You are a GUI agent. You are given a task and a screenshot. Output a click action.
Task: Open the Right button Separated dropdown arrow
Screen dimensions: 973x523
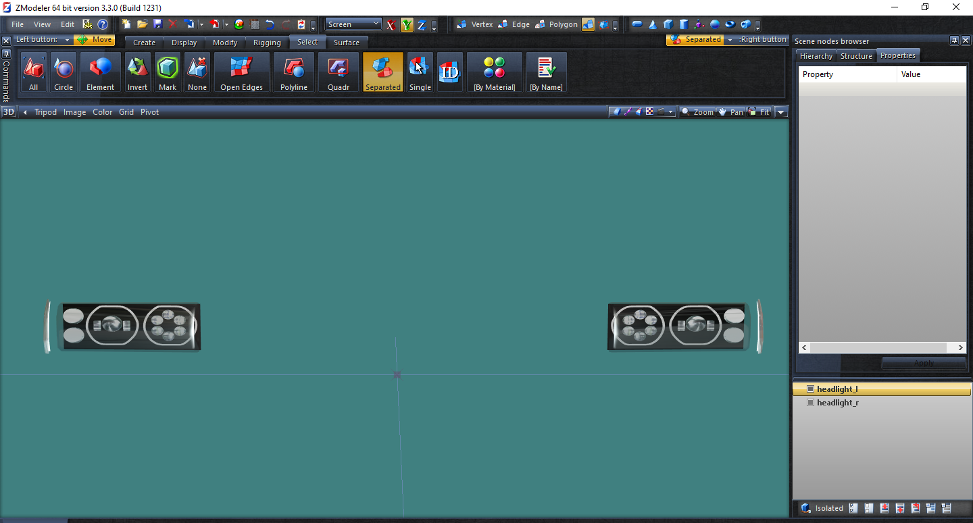click(730, 40)
